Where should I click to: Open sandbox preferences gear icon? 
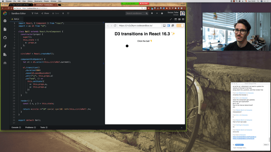click(x=152, y=13)
